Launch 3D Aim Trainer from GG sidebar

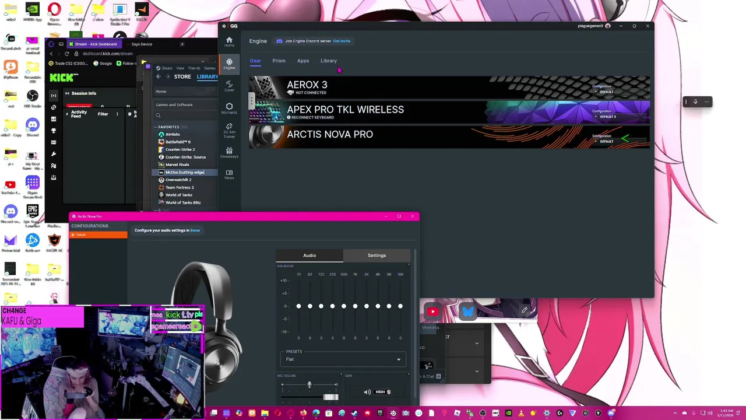click(229, 130)
